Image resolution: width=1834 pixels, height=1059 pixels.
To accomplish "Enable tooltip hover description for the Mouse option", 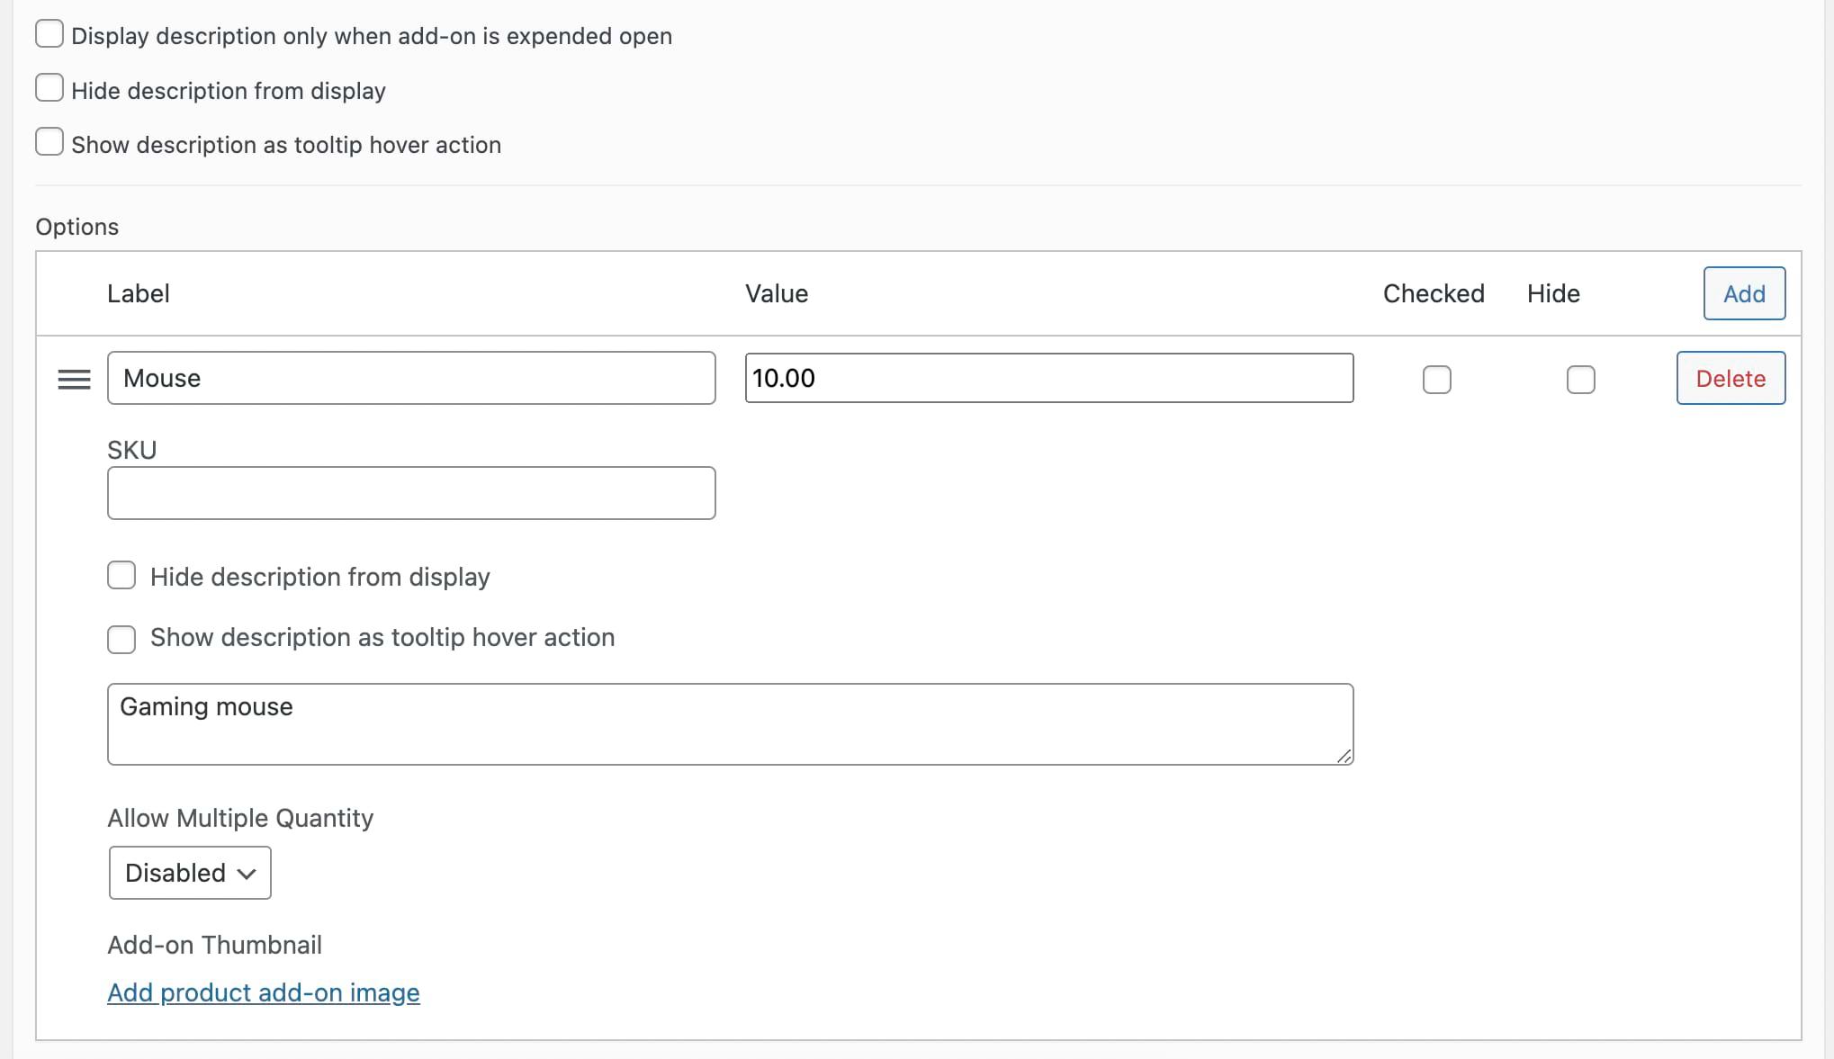I will tap(121, 639).
